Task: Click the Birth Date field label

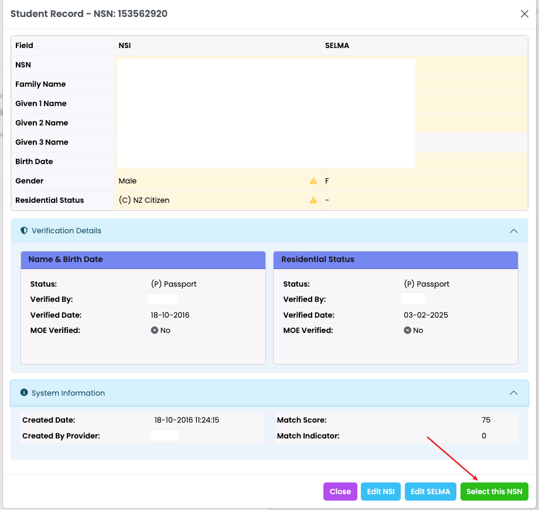Action: click(x=34, y=162)
